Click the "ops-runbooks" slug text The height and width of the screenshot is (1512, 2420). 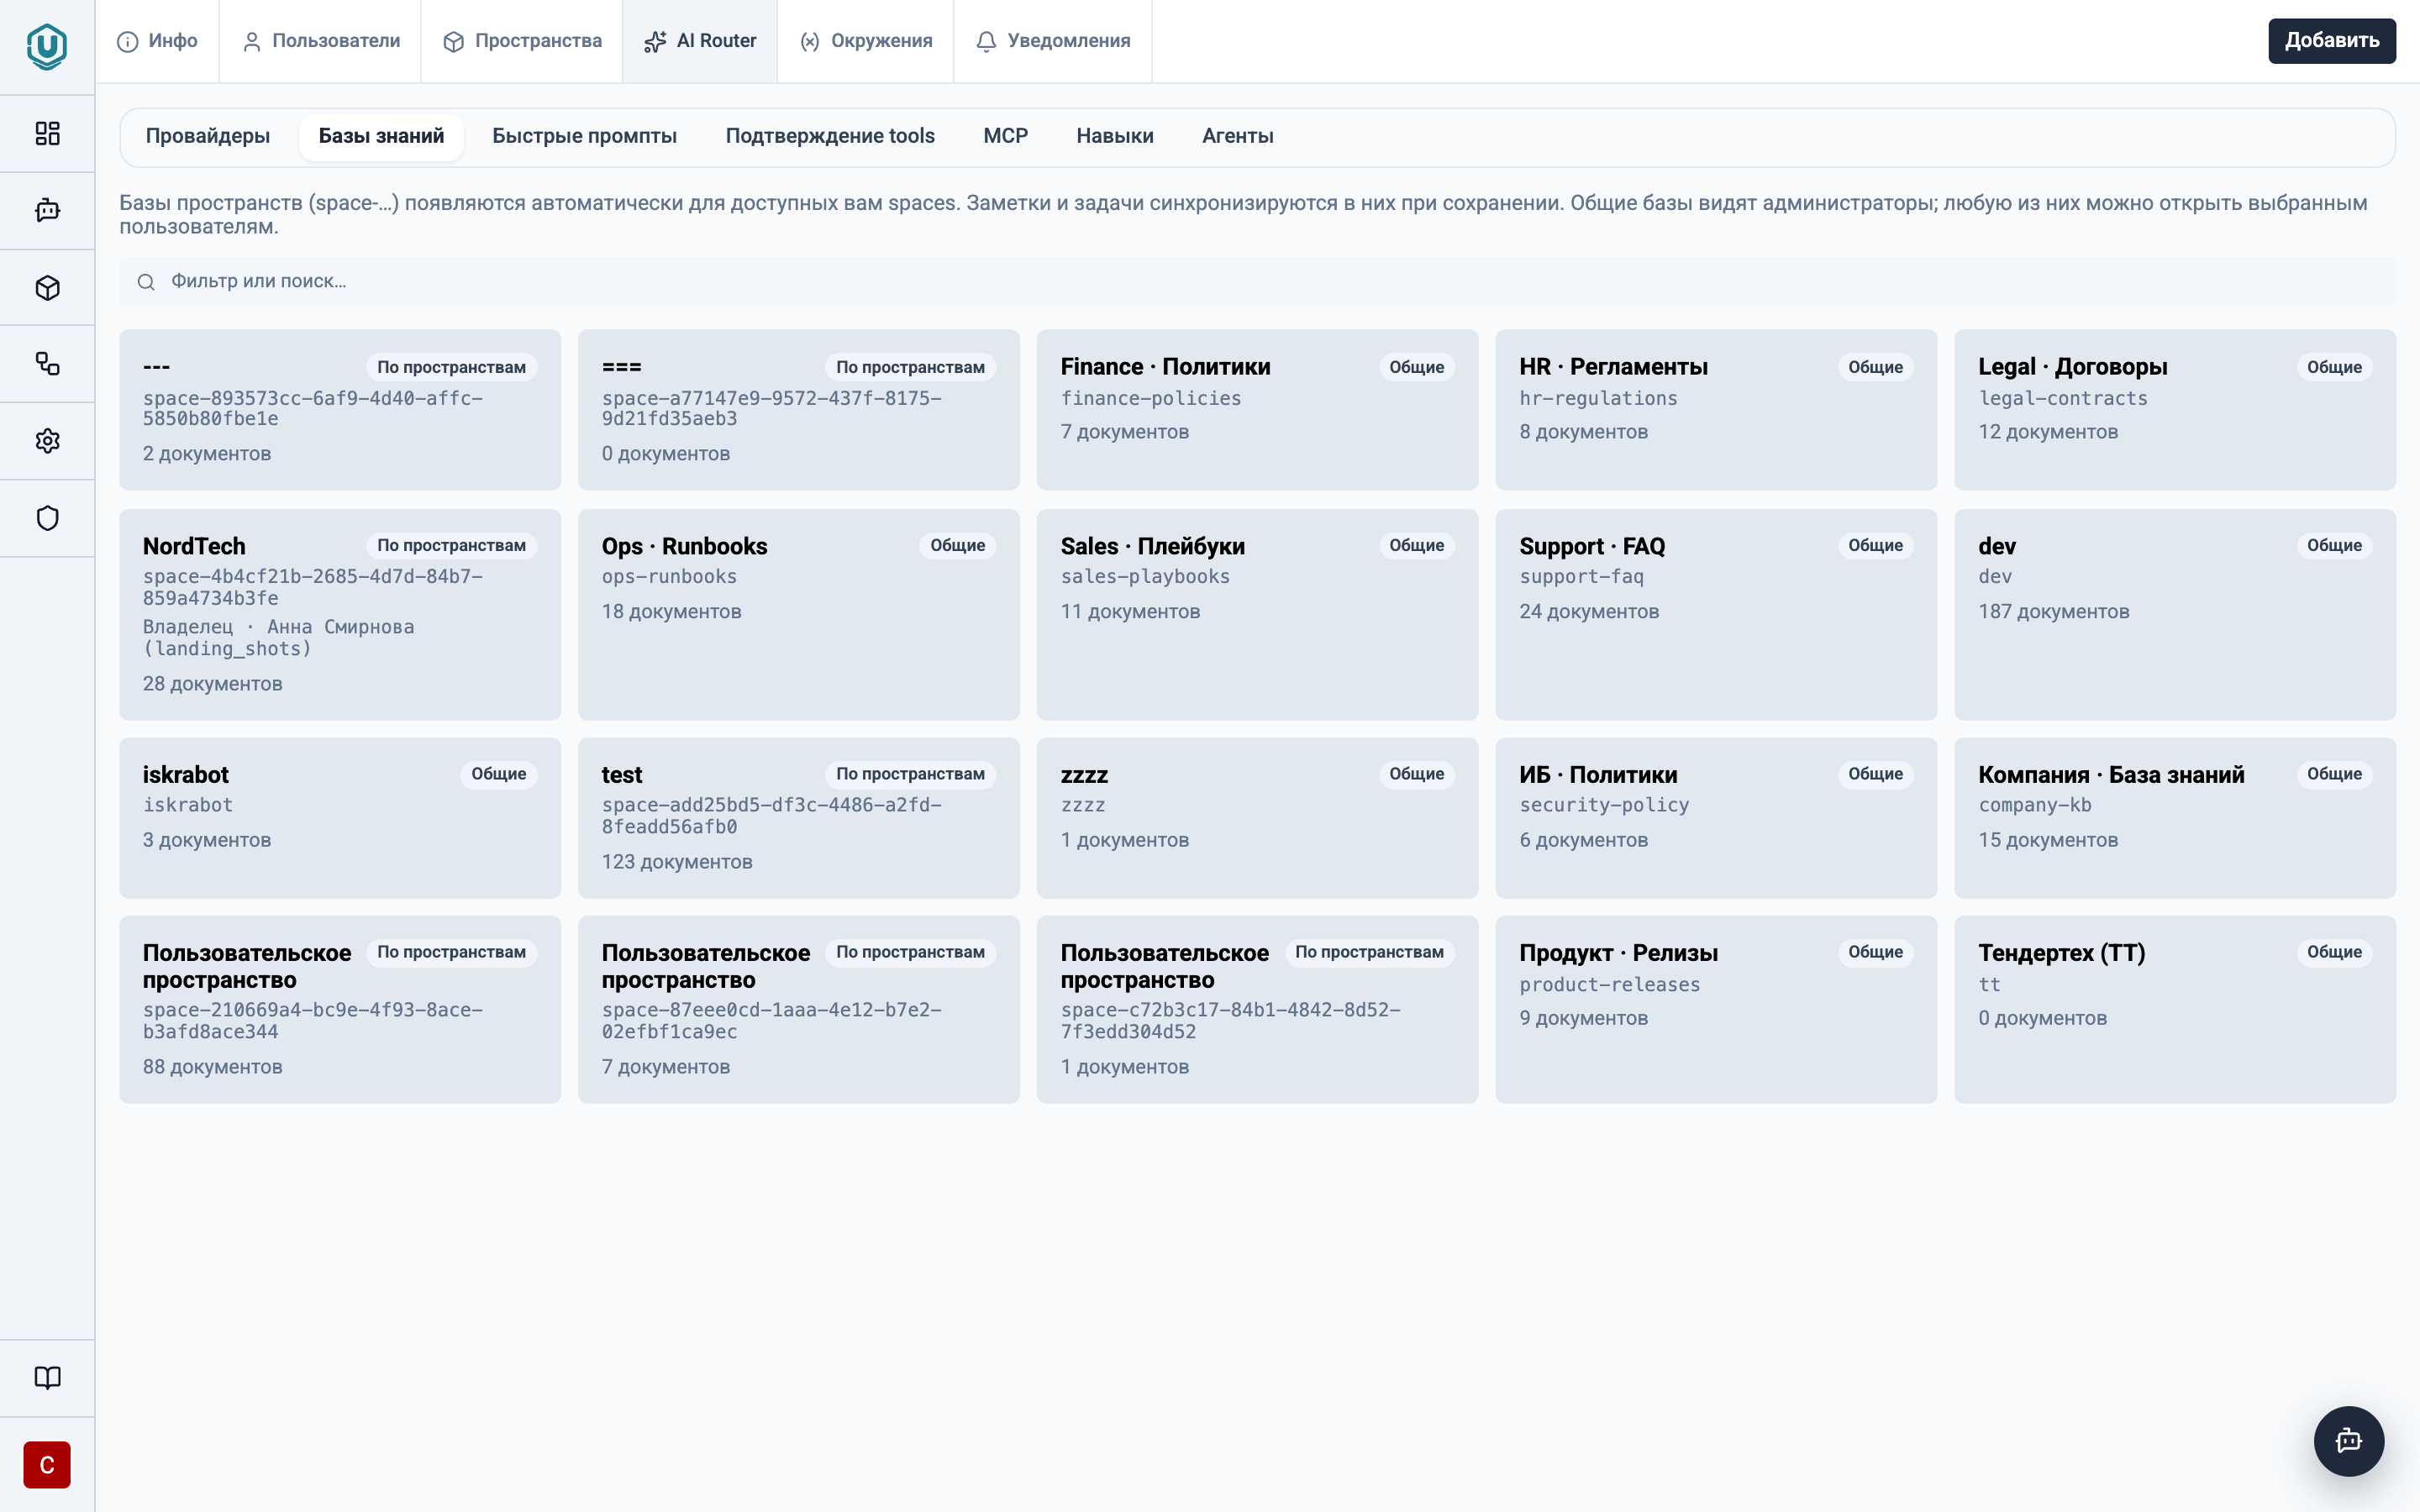[668, 577]
